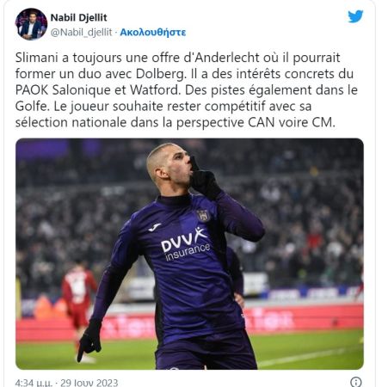Open Nabil Djellit's profile avatar
Image resolution: width=382 pixels, height=387 pixels.
(31, 24)
